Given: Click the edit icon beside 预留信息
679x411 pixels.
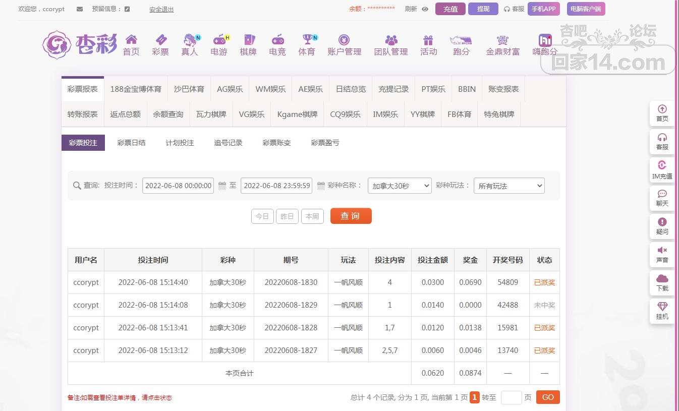Looking at the screenshot, I should click(127, 9).
